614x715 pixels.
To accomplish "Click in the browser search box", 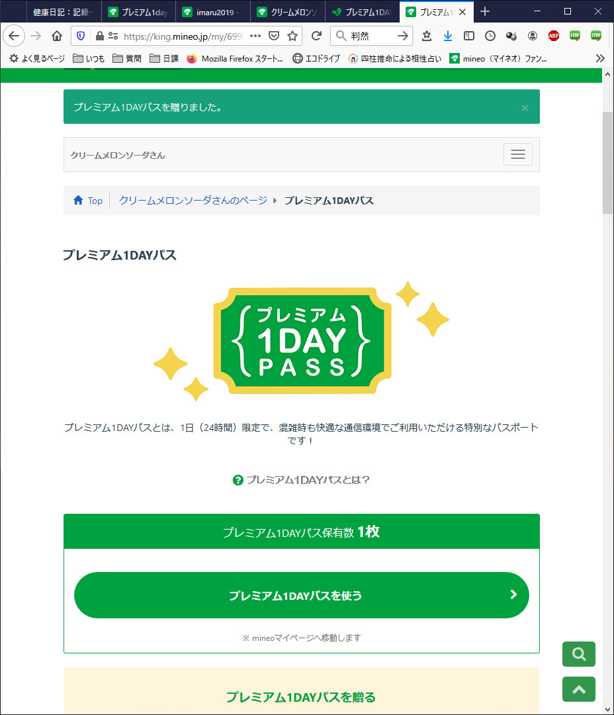I will [x=371, y=36].
